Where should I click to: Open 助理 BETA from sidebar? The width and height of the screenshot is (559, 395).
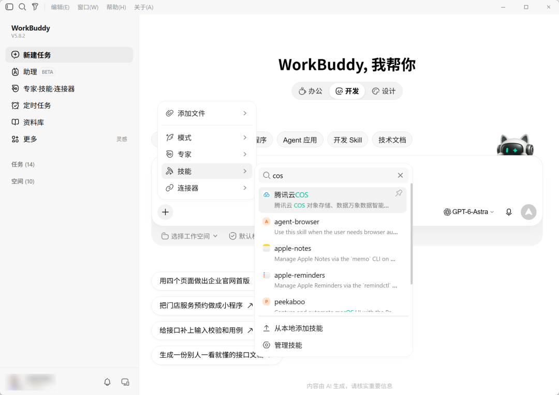[69, 72]
